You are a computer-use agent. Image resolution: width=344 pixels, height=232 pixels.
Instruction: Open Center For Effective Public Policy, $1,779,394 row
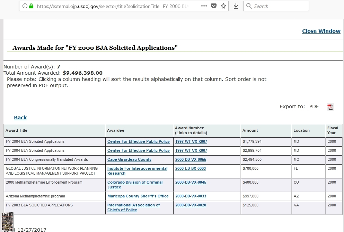point(139,142)
